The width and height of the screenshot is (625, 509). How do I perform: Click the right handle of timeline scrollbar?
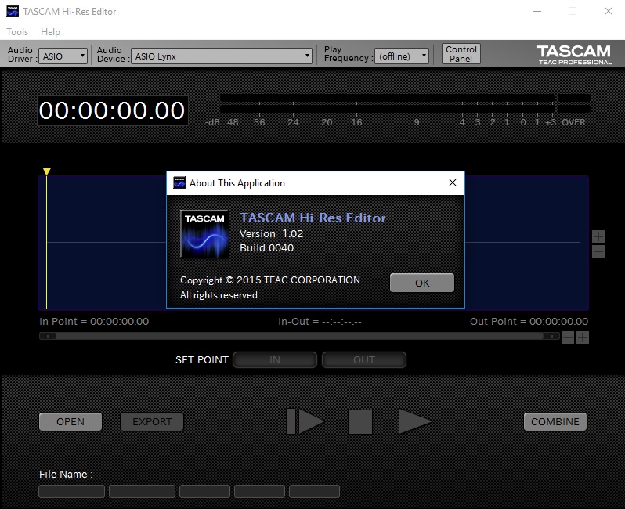pos(551,336)
